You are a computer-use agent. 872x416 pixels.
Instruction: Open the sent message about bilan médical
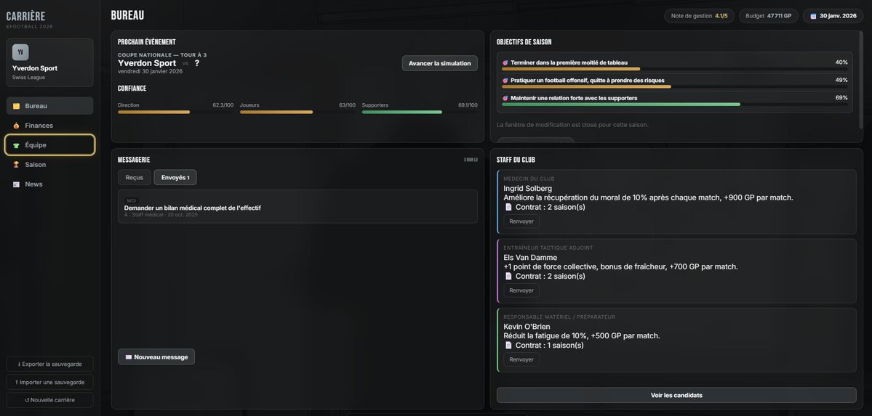(x=297, y=207)
